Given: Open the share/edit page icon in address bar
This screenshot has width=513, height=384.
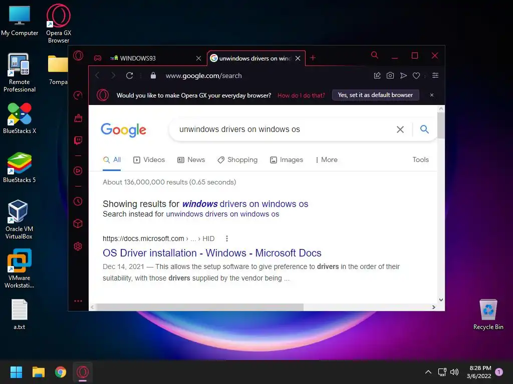Looking at the screenshot, I should [377, 76].
